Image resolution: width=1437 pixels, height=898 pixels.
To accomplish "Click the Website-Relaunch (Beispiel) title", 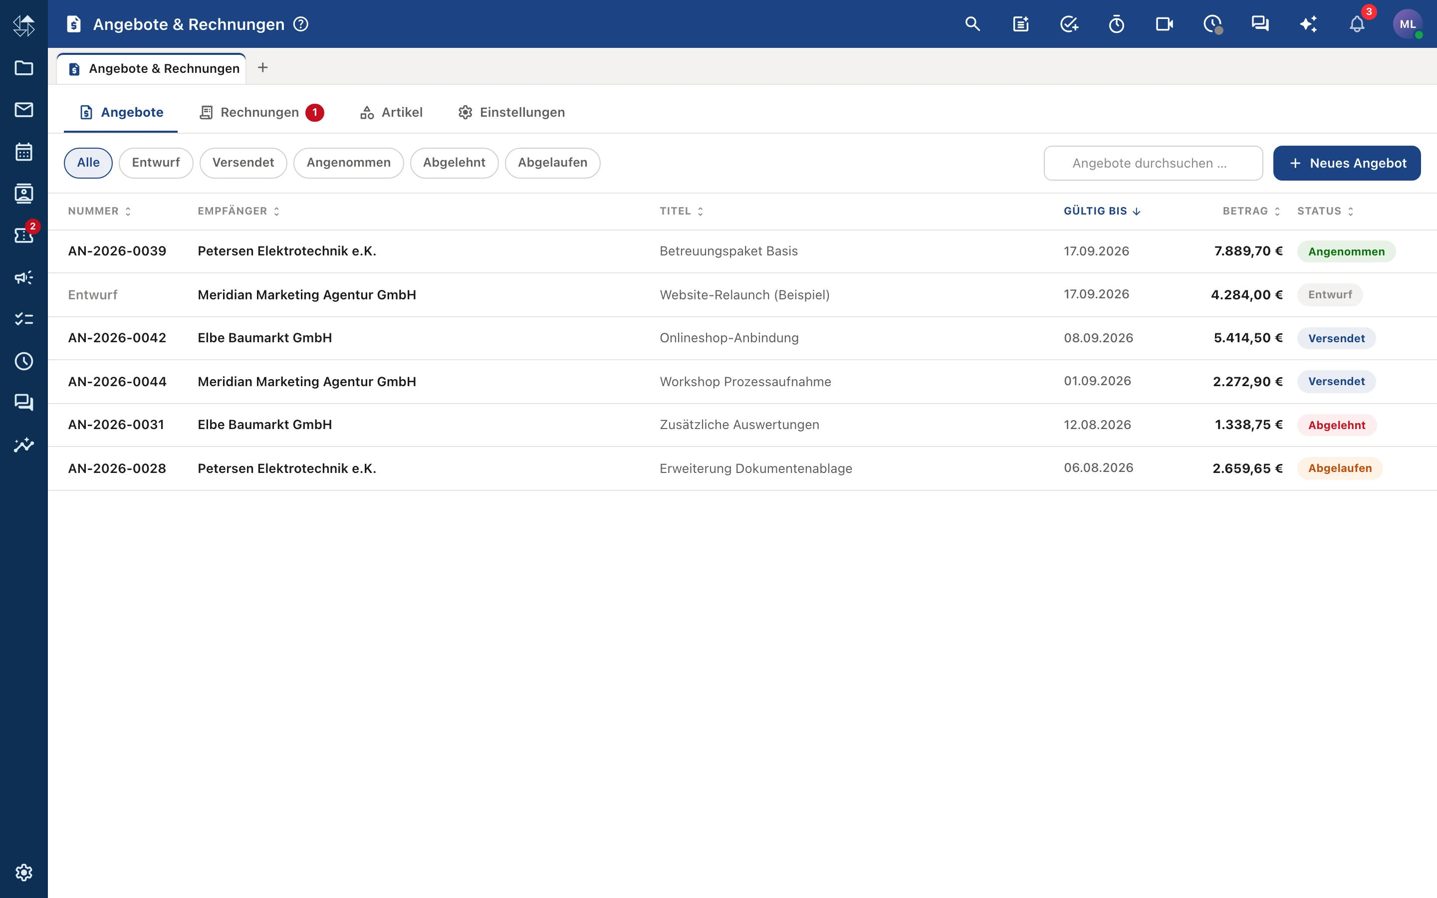I will click(x=744, y=294).
